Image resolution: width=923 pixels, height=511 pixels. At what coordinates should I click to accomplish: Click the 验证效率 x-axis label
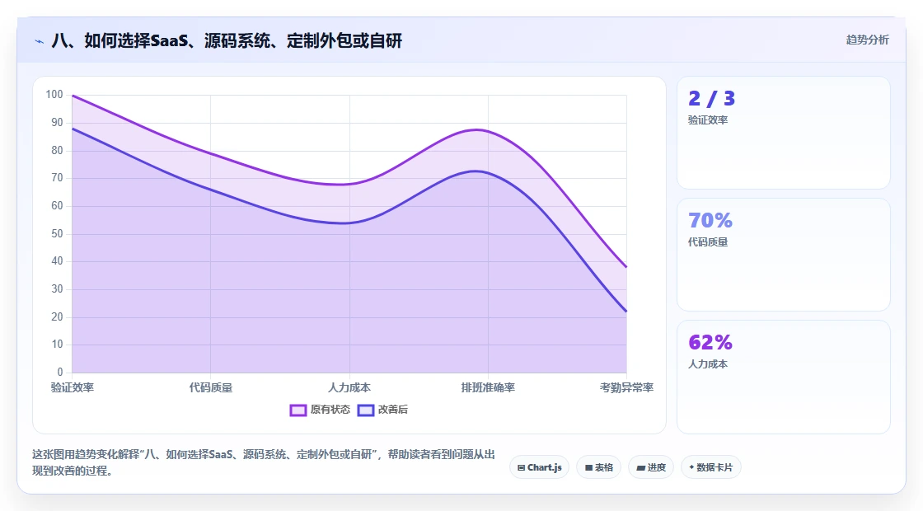coord(73,387)
